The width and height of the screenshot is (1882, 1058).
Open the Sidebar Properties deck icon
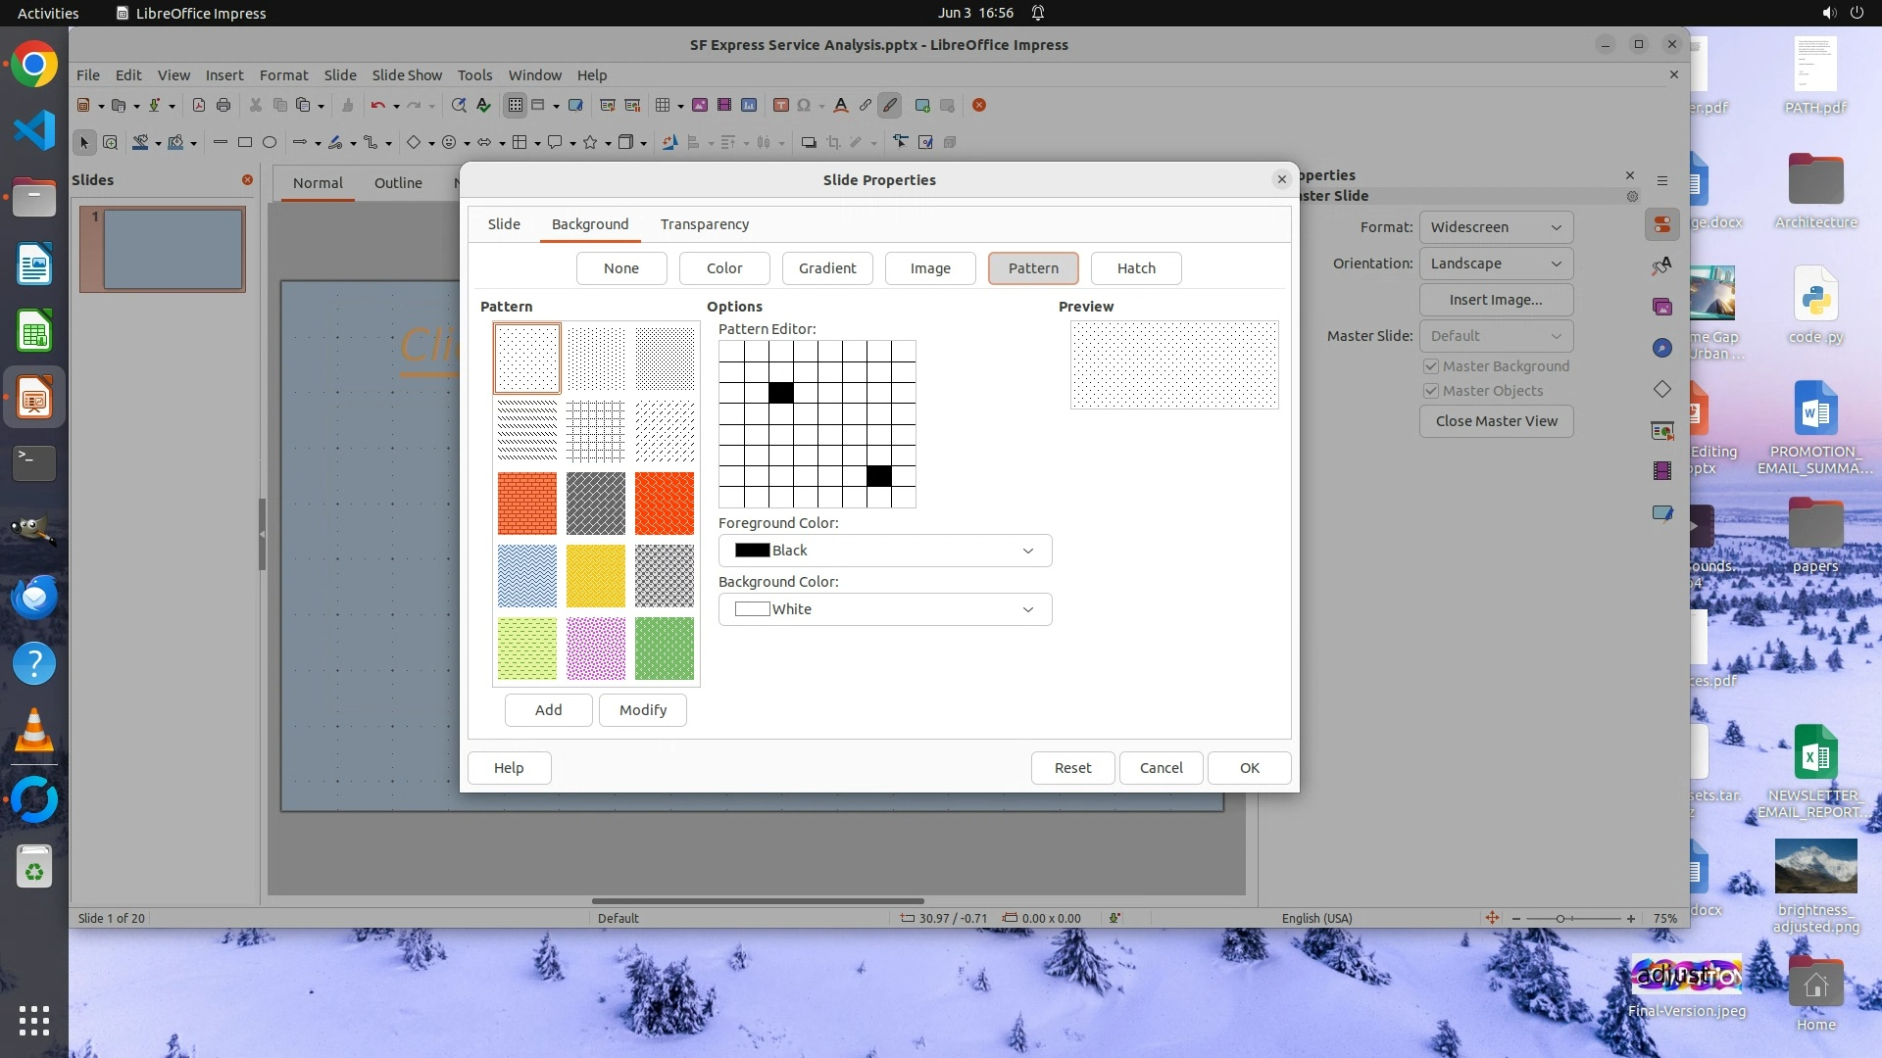coord(1661,224)
